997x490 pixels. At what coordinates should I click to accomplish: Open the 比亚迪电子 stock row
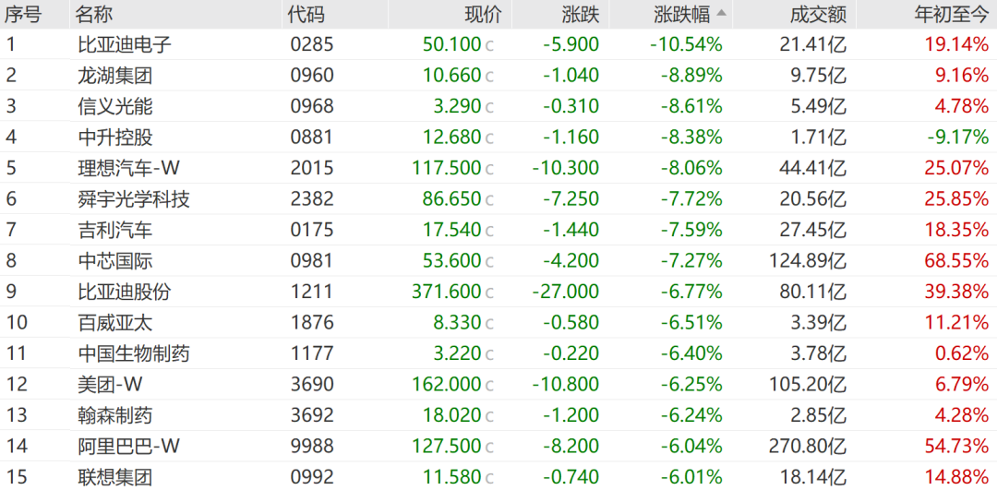point(125,44)
